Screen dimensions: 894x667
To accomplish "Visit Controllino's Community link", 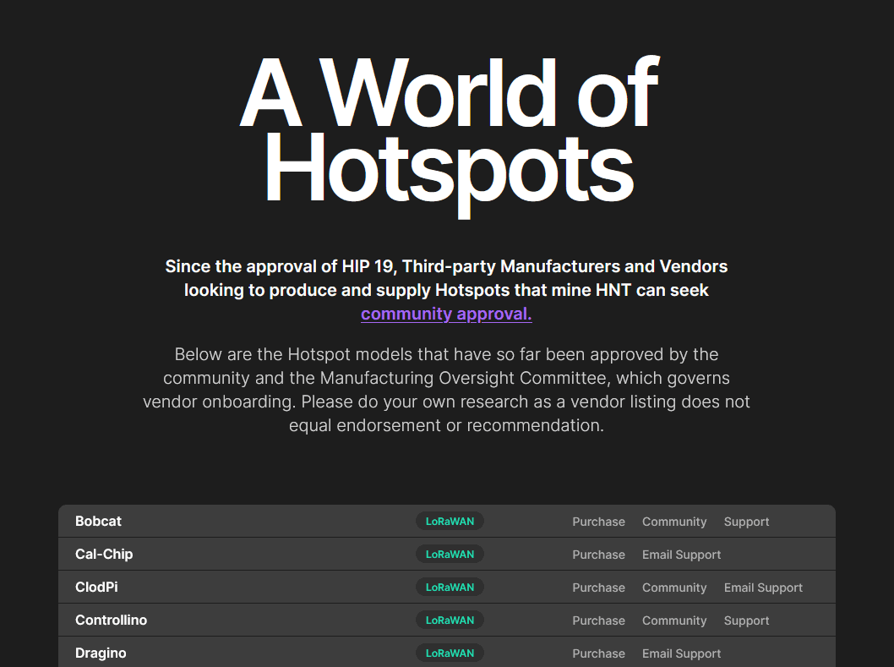I will (x=674, y=621).
